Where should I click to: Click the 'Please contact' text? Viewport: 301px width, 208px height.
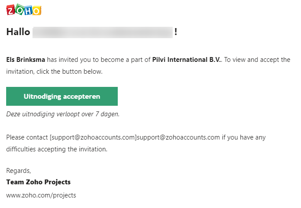27,137
